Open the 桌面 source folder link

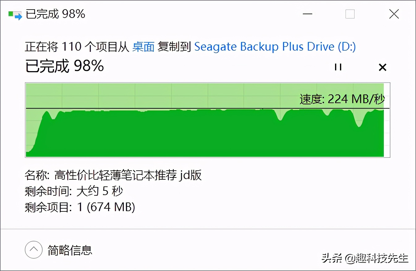pos(143,47)
